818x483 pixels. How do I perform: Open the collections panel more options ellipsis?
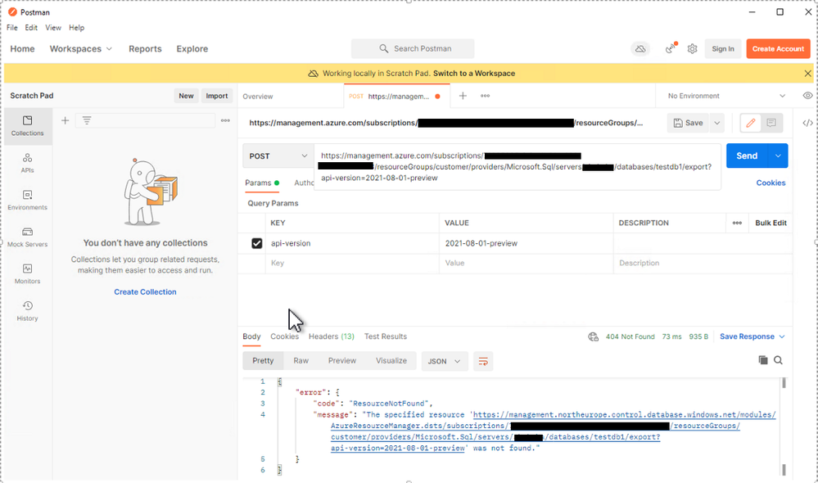coord(225,120)
